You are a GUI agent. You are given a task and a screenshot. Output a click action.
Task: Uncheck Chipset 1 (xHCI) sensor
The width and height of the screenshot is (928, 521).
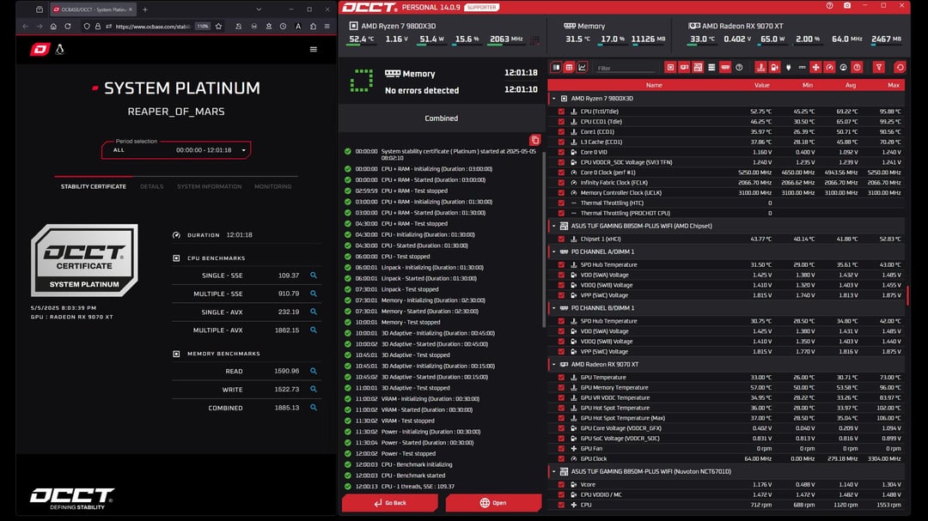click(x=561, y=239)
